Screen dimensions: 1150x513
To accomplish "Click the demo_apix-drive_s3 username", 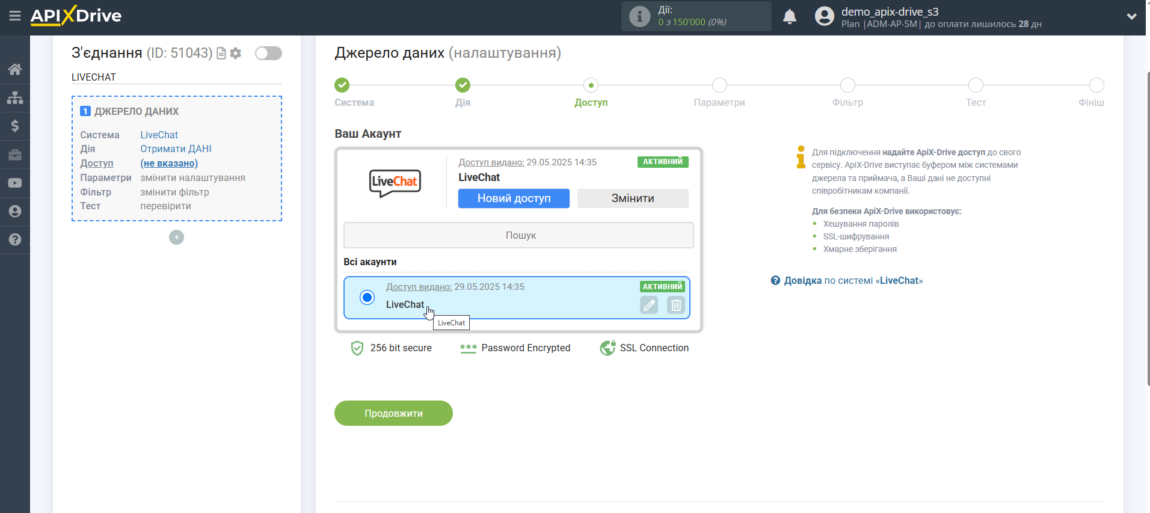I will [x=890, y=11].
